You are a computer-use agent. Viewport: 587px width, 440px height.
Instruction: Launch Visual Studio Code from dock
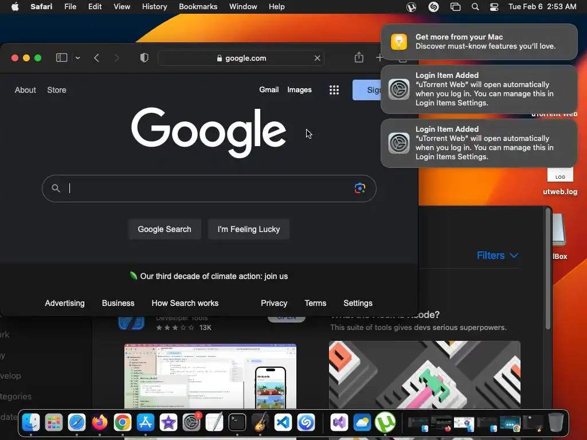tap(283, 422)
